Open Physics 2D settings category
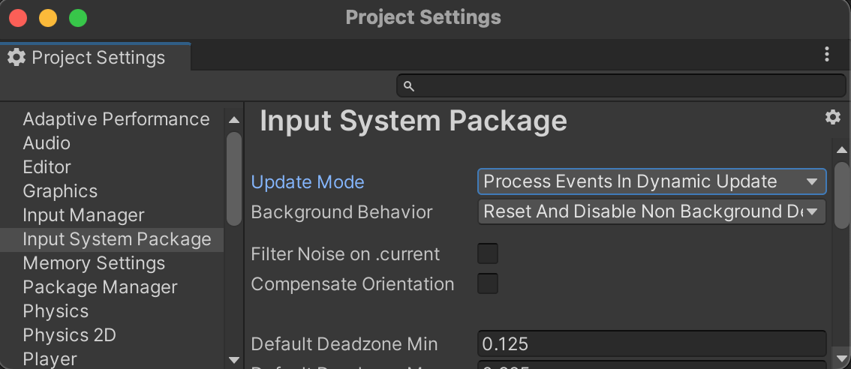851x369 pixels. (69, 335)
